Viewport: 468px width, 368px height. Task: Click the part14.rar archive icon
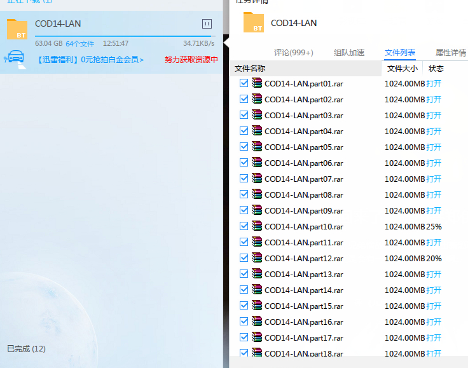(257, 290)
